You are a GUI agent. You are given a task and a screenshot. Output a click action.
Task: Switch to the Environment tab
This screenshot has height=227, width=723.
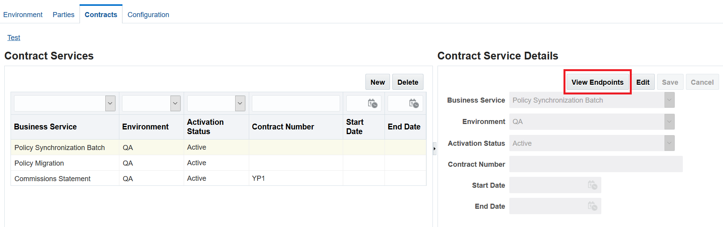coord(23,14)
